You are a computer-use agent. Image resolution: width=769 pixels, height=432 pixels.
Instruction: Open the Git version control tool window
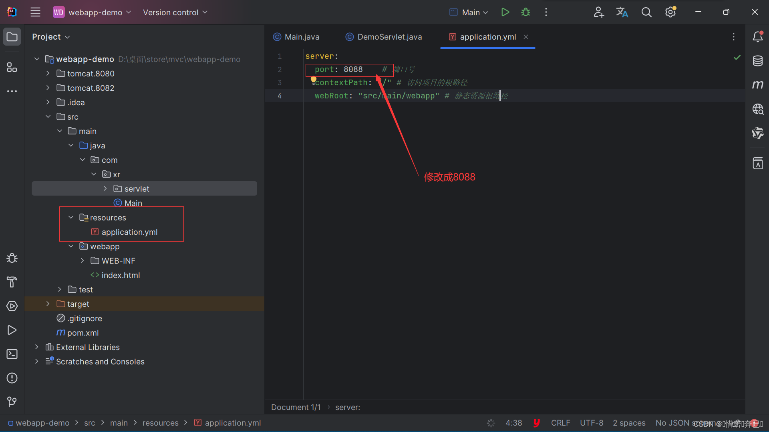(x=12, y=402)
